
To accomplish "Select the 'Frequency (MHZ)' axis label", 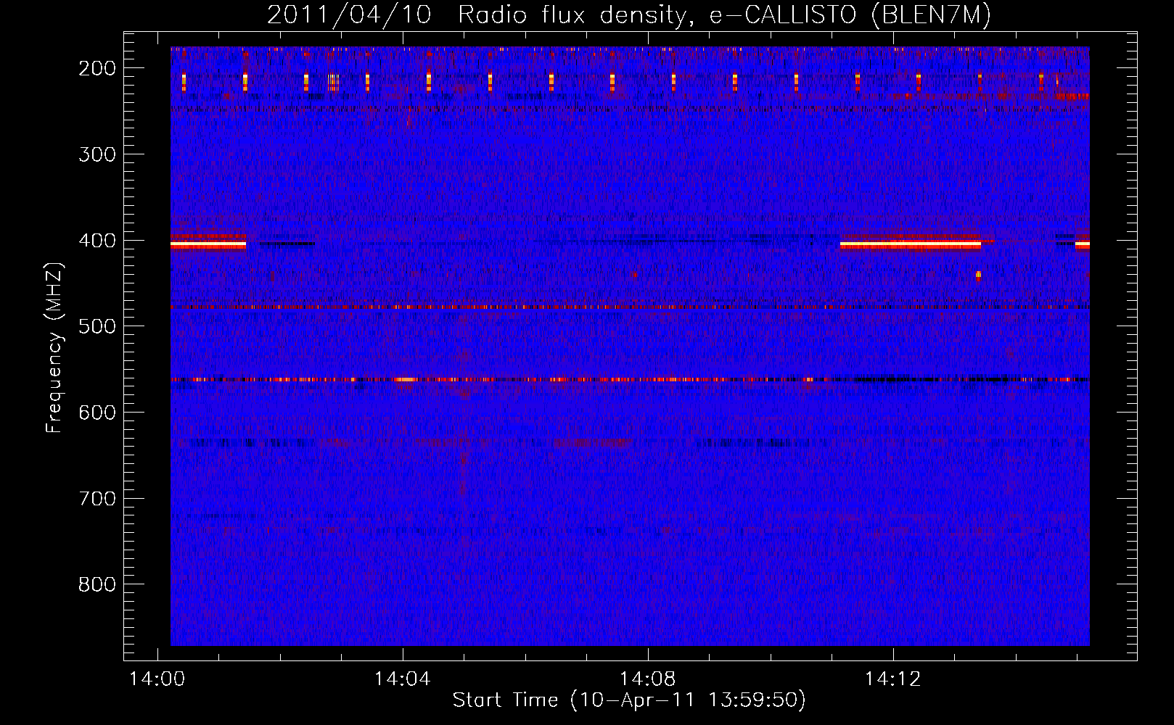I will [54, 348].
